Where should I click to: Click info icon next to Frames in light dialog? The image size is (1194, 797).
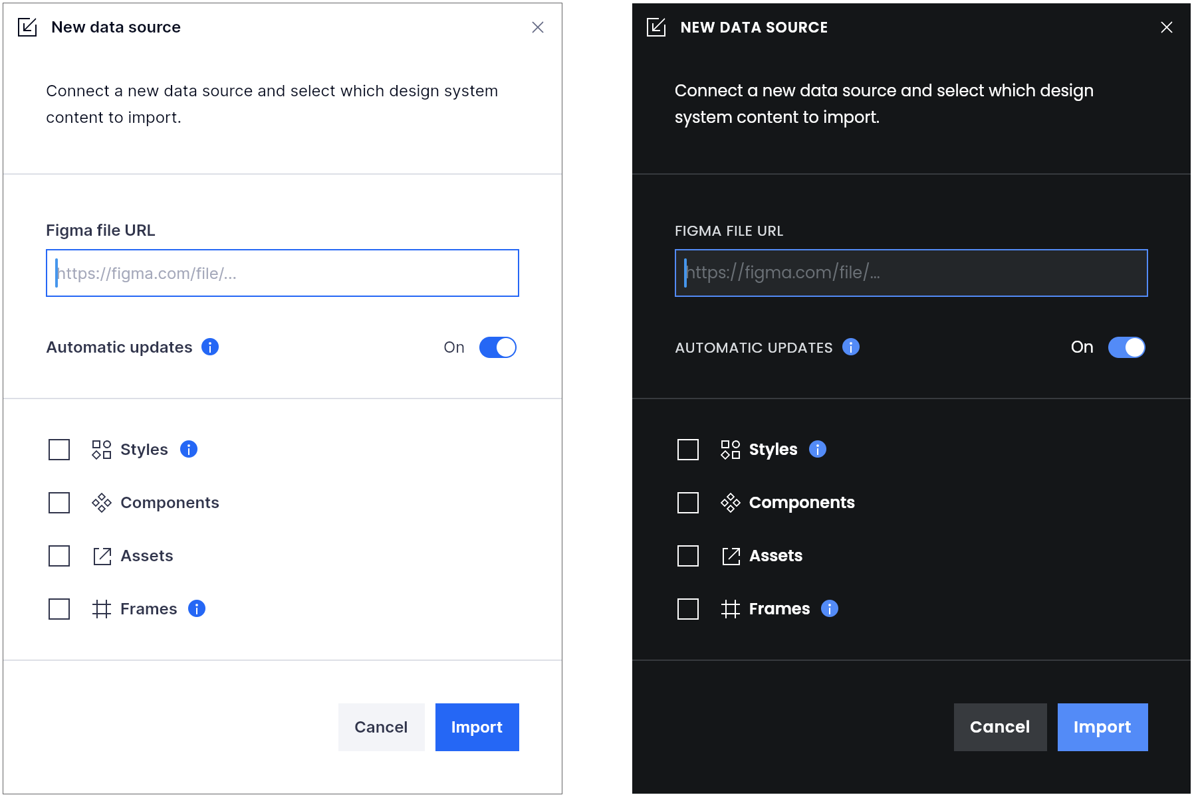click(x=197, y=608)
